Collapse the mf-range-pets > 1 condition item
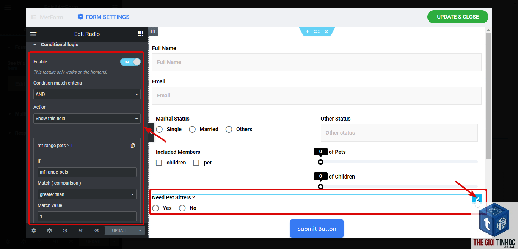 (x=79, y=146)
